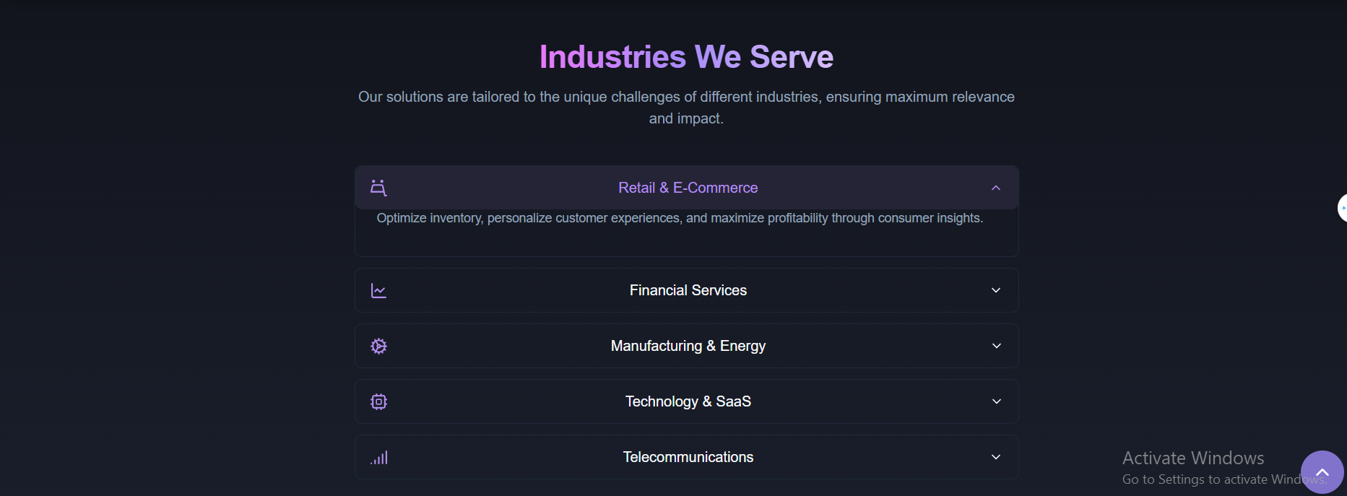Viewport: 1347px width, 496px height.
Task: Click the Retail description about optimizing inventory
Action: pyautogui.click(x=680, y=218)
